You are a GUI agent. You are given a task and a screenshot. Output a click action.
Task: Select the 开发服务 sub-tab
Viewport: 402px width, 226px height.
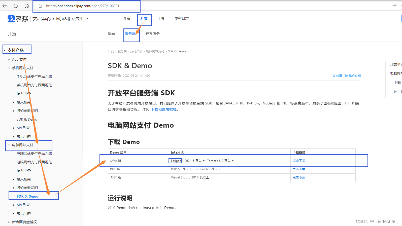pyautogui.click(x=152, y=34)
